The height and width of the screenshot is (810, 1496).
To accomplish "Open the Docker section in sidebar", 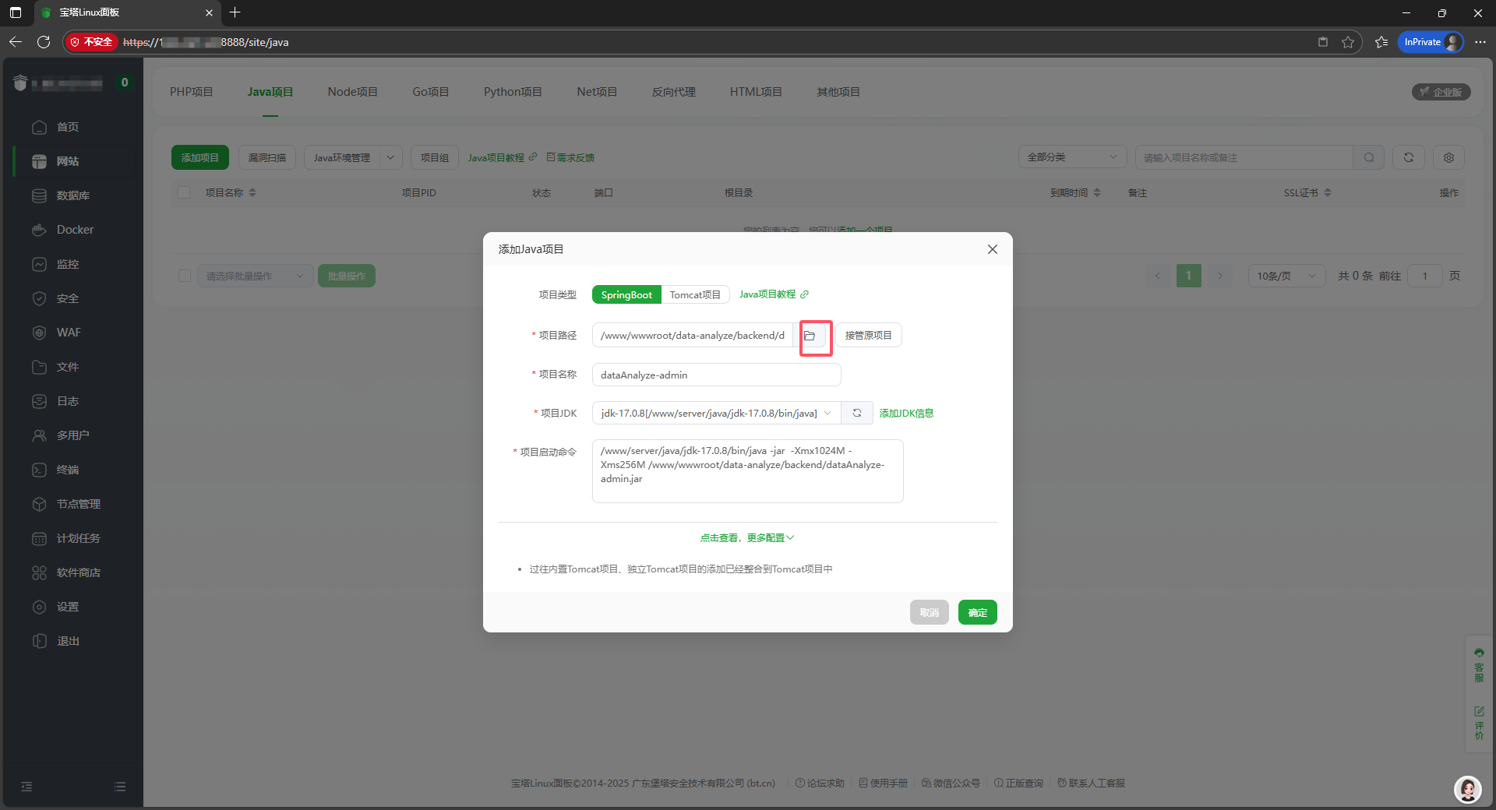I will (x=74, y=230).
